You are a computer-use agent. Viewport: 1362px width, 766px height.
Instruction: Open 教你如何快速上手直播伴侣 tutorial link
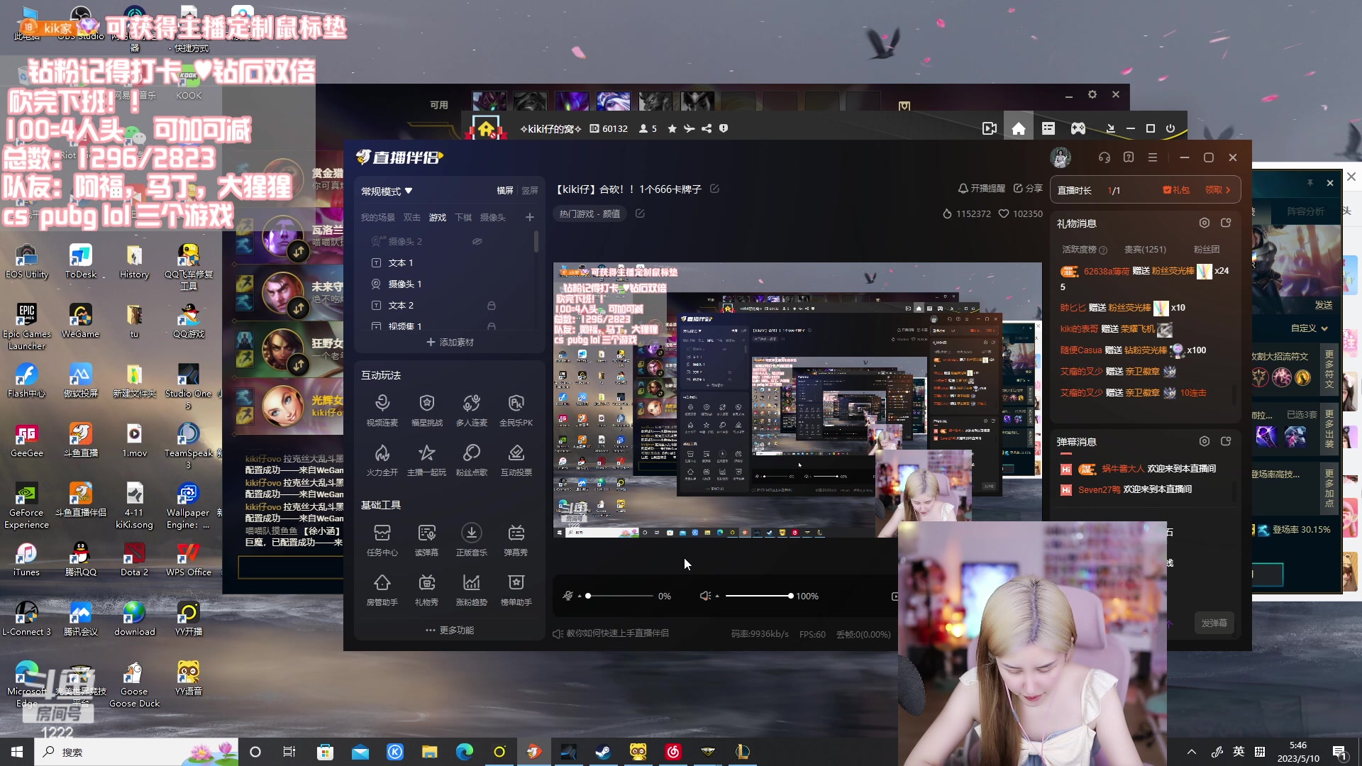pos(611,633)
